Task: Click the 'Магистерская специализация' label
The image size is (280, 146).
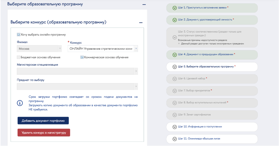Action: pyautogui.click(x=37, y=65)
